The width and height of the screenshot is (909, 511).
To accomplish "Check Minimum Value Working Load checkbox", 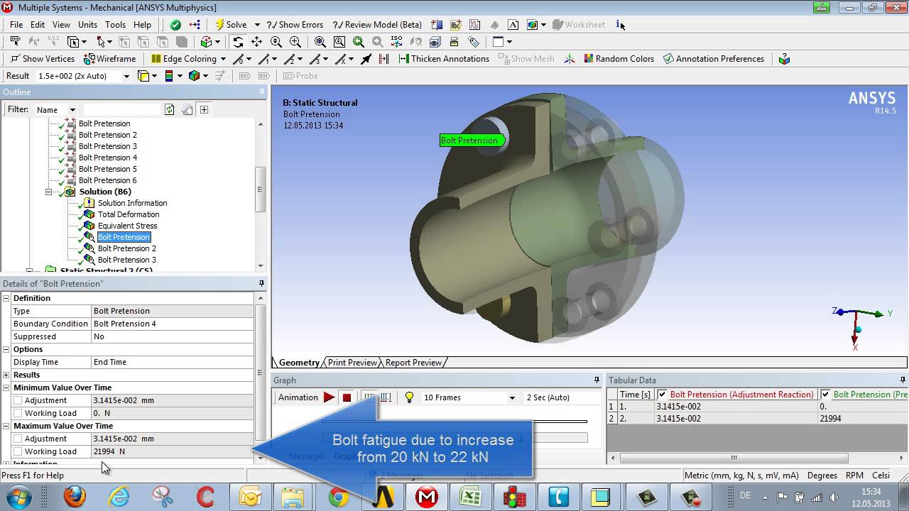I will coord(18,413).
